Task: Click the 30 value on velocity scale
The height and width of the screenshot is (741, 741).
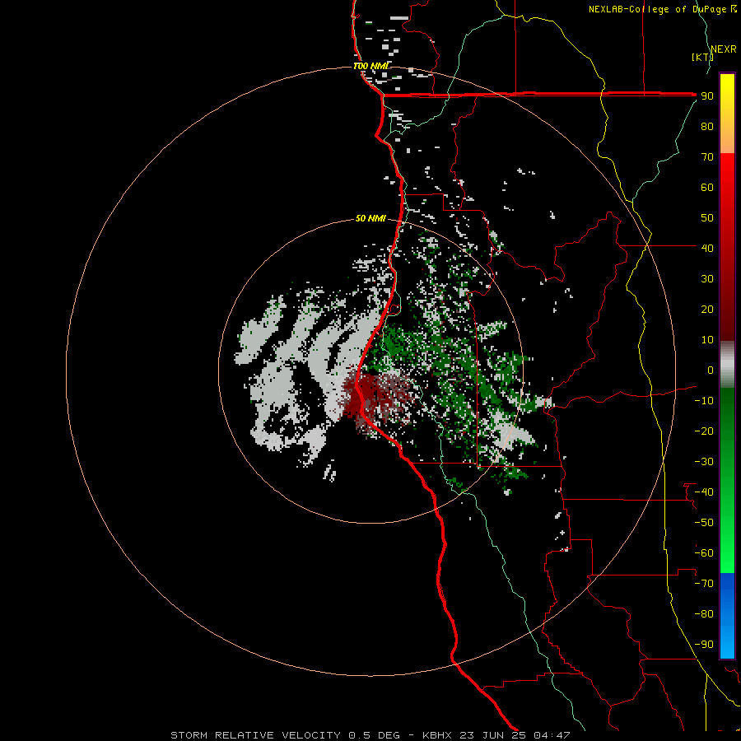Action: click(707, 279)
